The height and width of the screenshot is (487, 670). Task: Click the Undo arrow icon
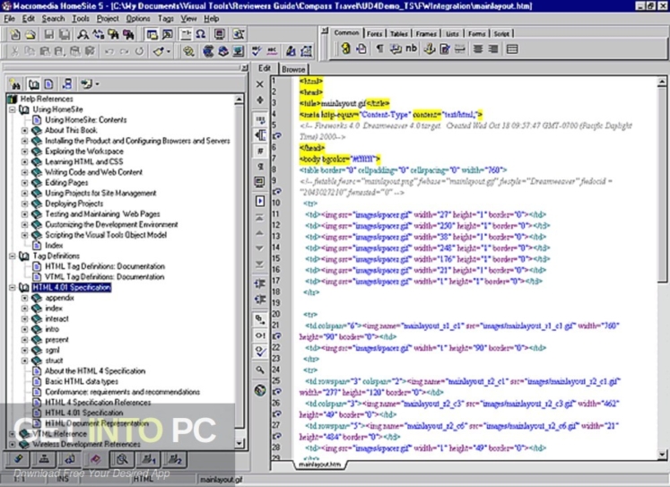point(109,52)
